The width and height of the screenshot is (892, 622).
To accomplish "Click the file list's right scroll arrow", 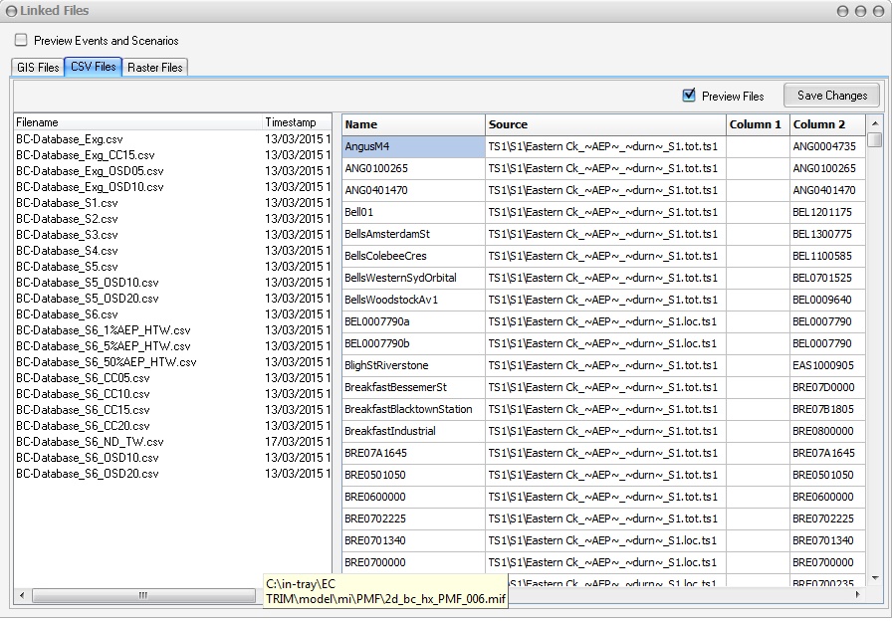I will 323,595.
